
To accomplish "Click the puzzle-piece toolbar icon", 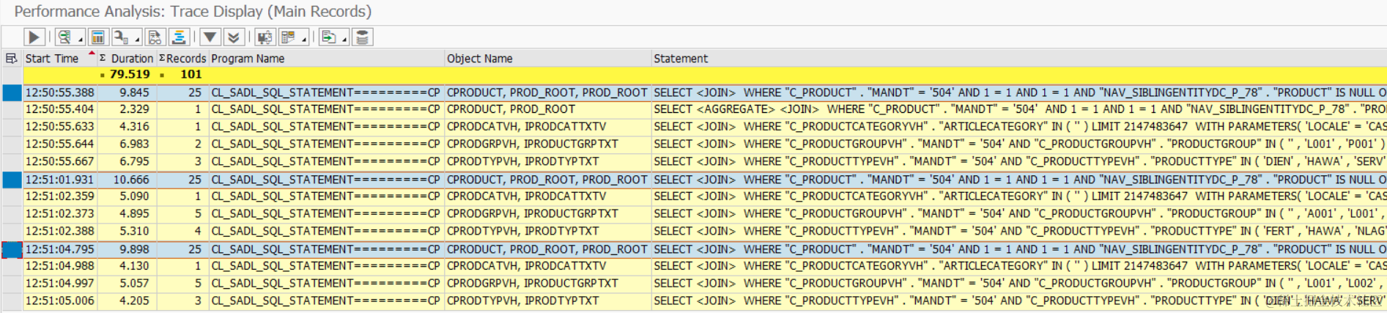I will tap(265, 37).
